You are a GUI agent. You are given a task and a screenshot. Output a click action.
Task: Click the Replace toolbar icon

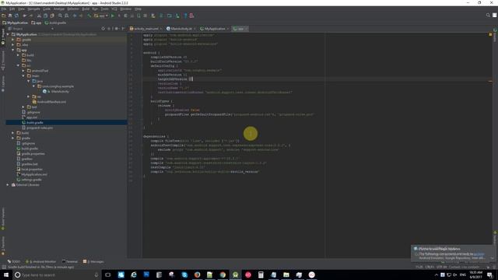[66, 16]
